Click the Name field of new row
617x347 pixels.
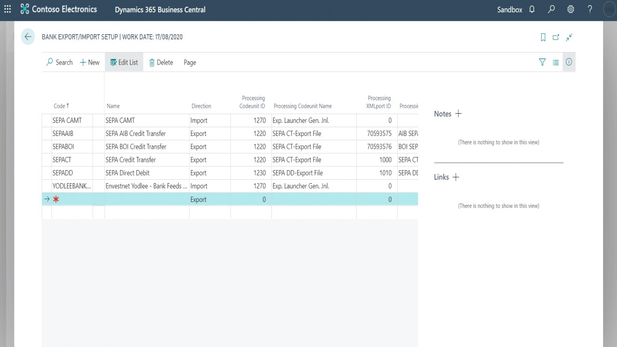[x=147, y=199]
